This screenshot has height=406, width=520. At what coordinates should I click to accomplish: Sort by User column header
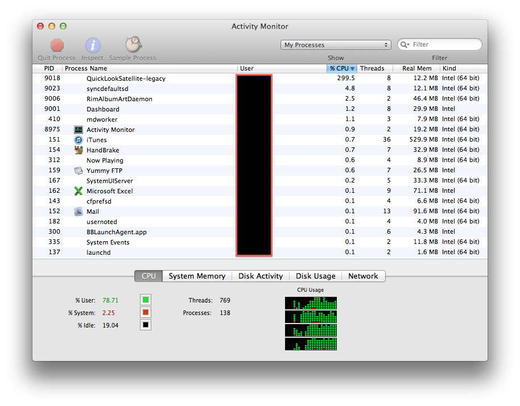click(x=282, y=68)
